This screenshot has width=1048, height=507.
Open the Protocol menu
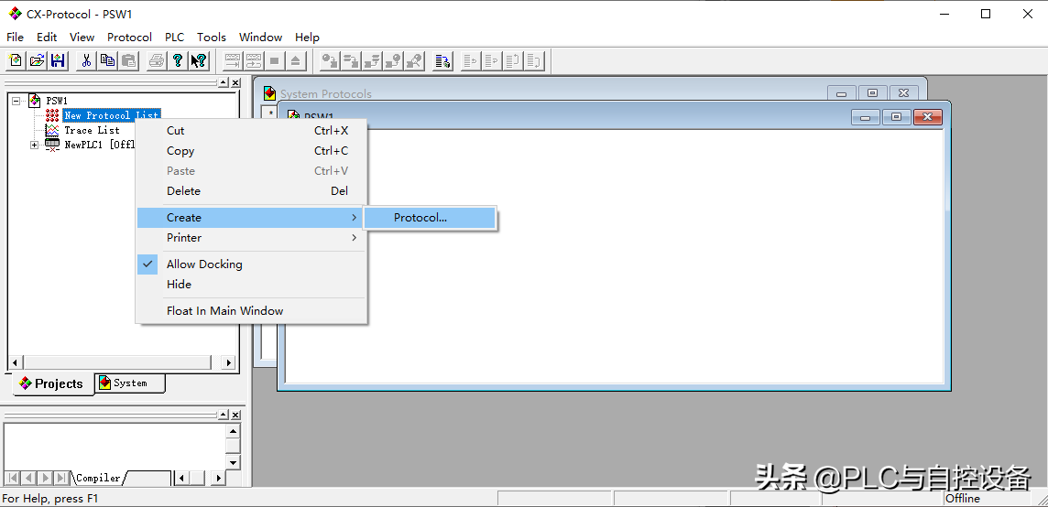click(130, 38)
